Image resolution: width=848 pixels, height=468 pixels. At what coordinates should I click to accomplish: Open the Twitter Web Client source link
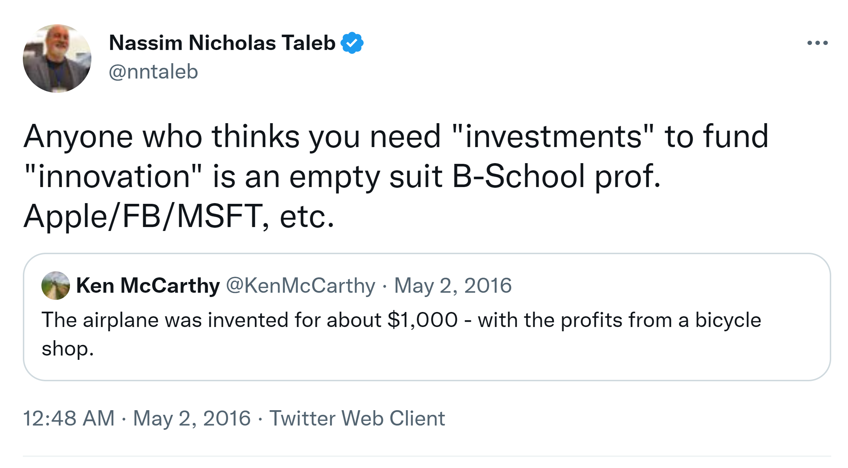pos(357,418)
